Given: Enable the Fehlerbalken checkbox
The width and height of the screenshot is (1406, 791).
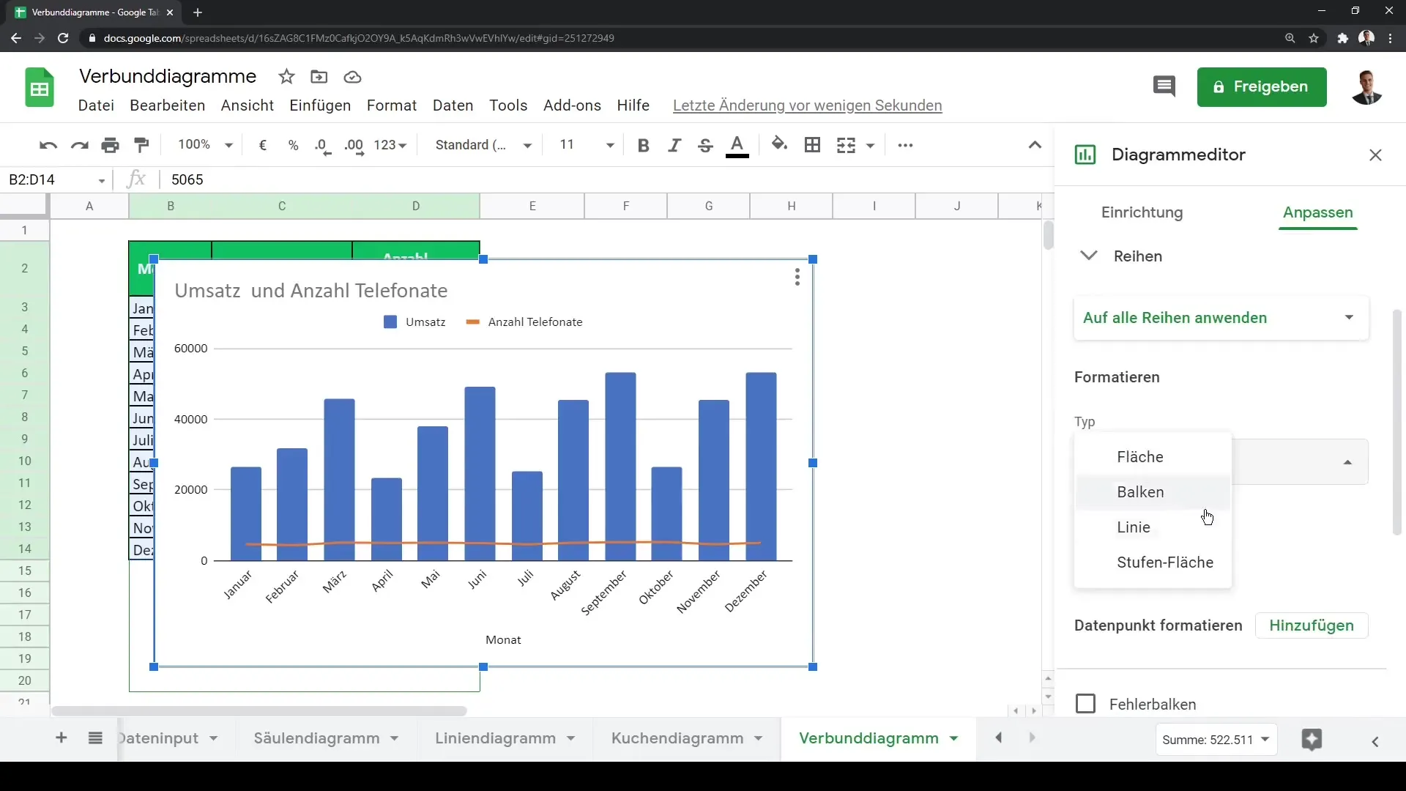Looking at the screenshot, I should point(1085,704).
